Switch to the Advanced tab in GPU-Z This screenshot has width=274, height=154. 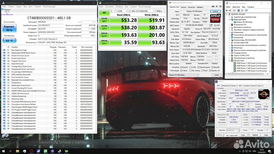click(191, 7)
